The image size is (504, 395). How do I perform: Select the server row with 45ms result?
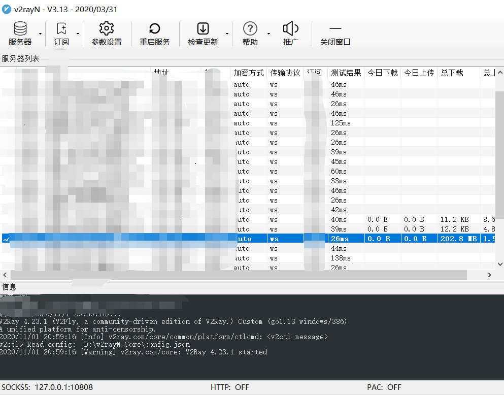(248, 161)
